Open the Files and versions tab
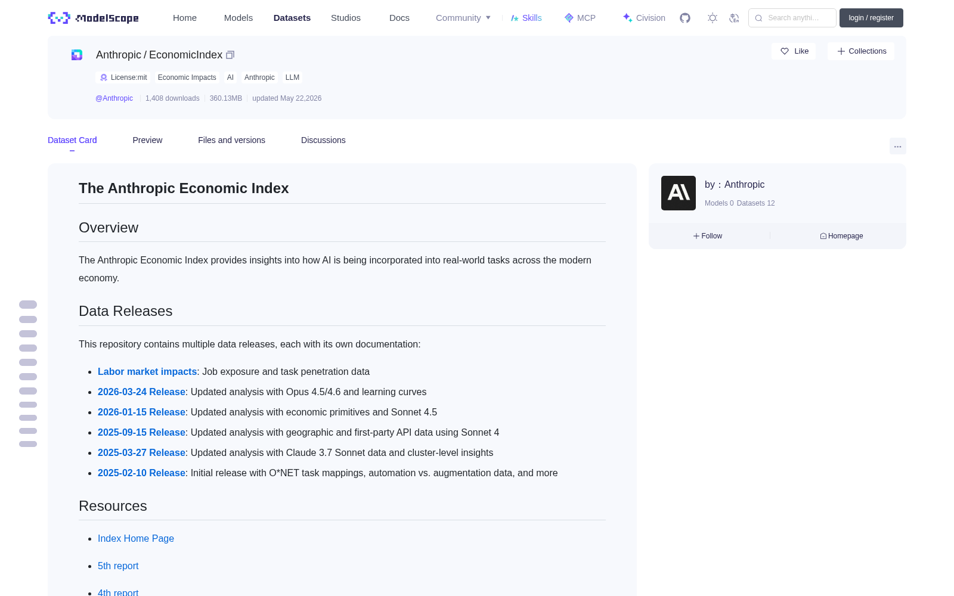This screenshot has height=596, width=954. (231, 140)
